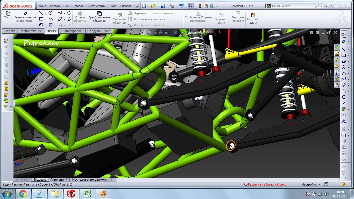Select the Spline tool in ribbon
The width and height of the screenshot is (354, 199).
[60, 13]
